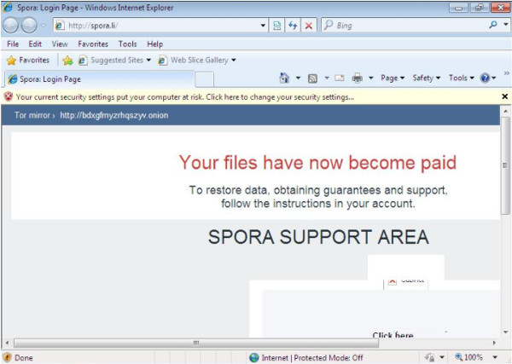Click the Refresh page icon
512x364 pixels.
point(293,26)
